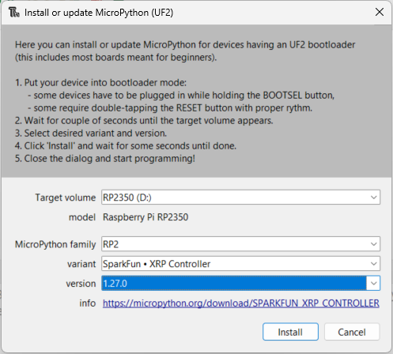Click the MicroPython family field showing RP2
This screenshot has height=354, width=393.
pos(240,244)
